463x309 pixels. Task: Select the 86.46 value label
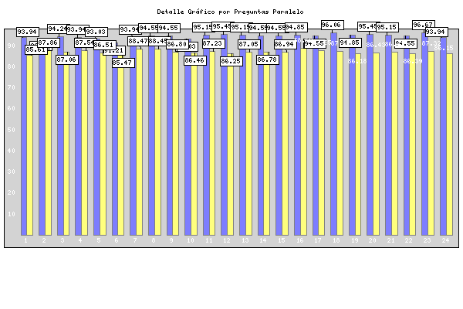194,60
